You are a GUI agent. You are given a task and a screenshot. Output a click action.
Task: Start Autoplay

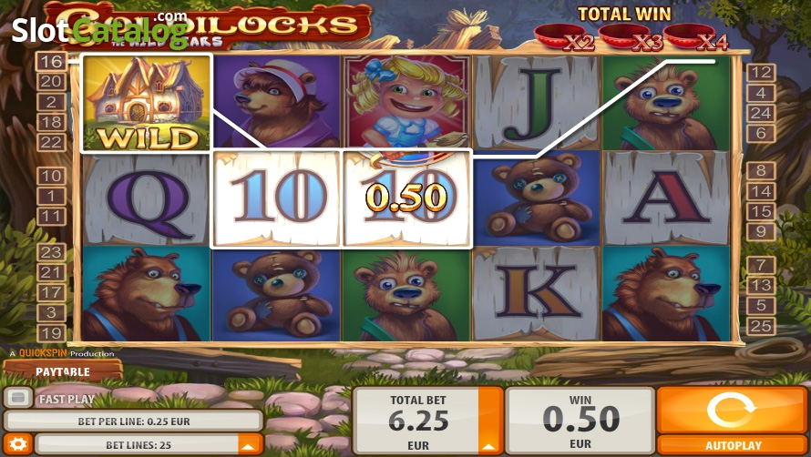(x=733, y=445)
